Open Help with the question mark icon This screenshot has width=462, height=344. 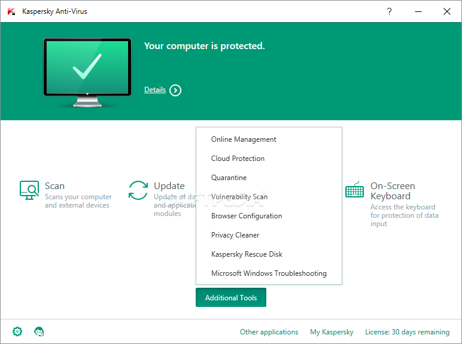[x=389, y=11]
